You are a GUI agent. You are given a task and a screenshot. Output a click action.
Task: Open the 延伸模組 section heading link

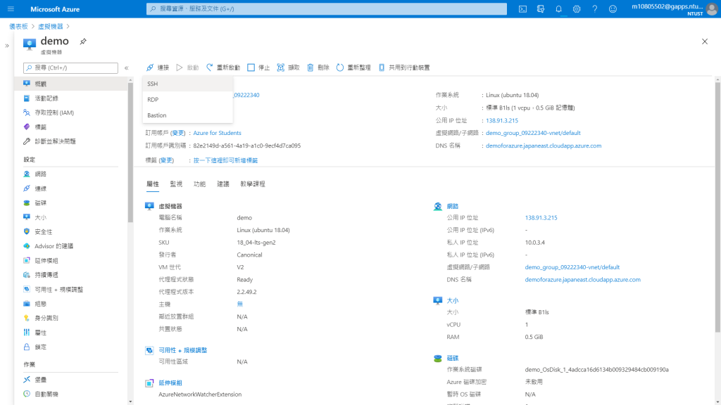(x=170, y=382)
